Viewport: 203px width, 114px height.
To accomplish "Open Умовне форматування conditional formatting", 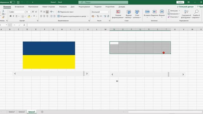I will (x=118, y=14).
